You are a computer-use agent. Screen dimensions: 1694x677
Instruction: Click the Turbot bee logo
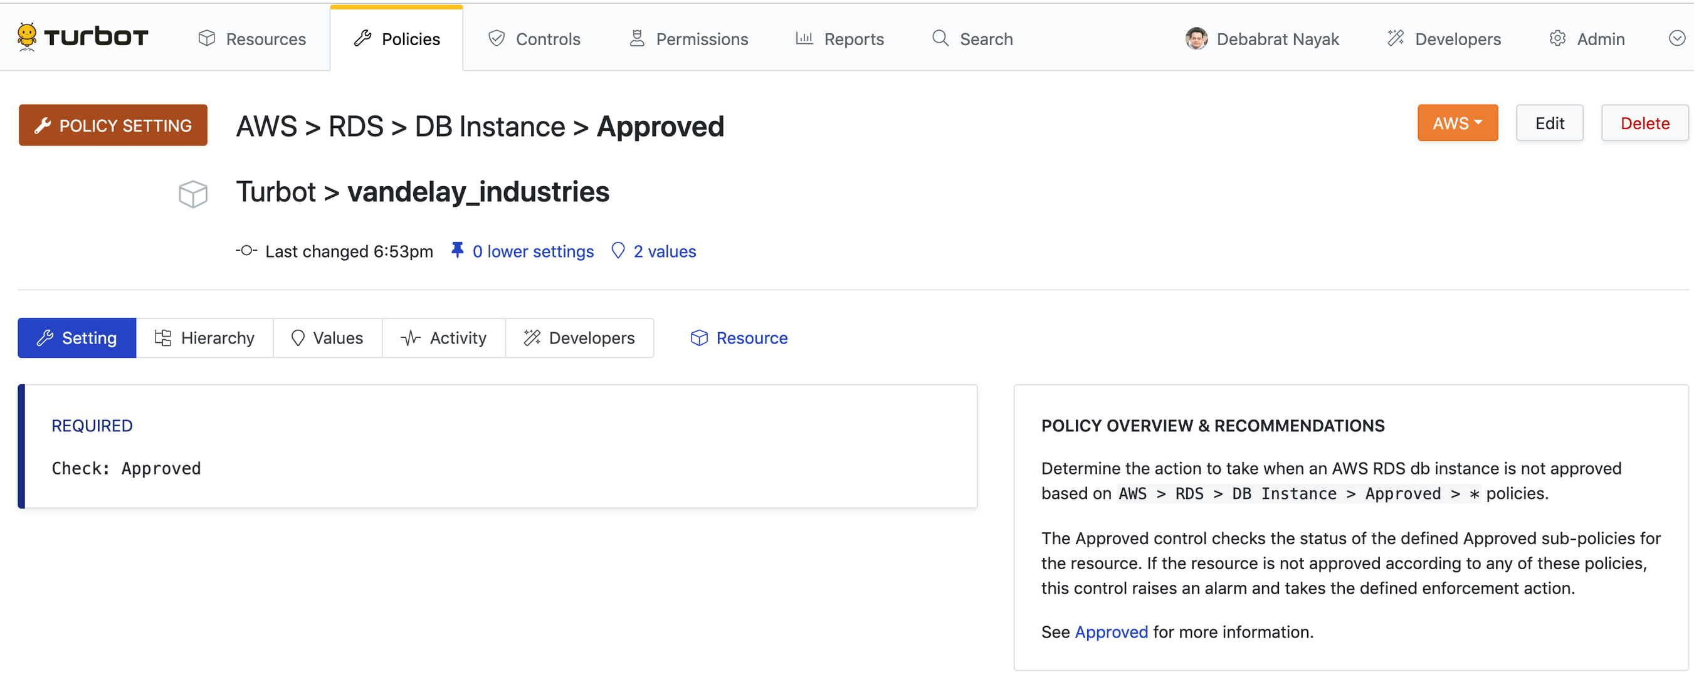point(26,36)
